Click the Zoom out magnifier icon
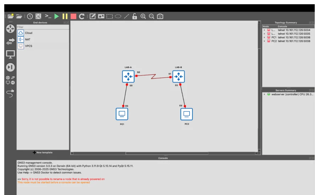This screenshot has width=319, height=195. [152, 16]
